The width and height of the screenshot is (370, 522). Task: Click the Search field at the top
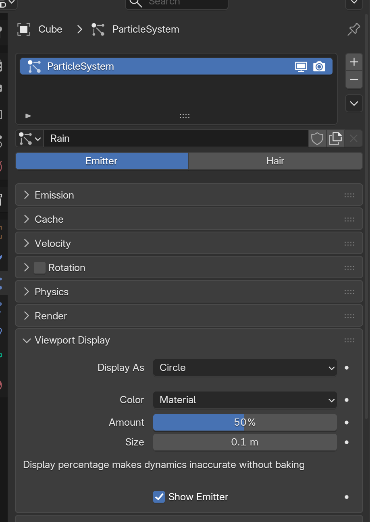177,3
